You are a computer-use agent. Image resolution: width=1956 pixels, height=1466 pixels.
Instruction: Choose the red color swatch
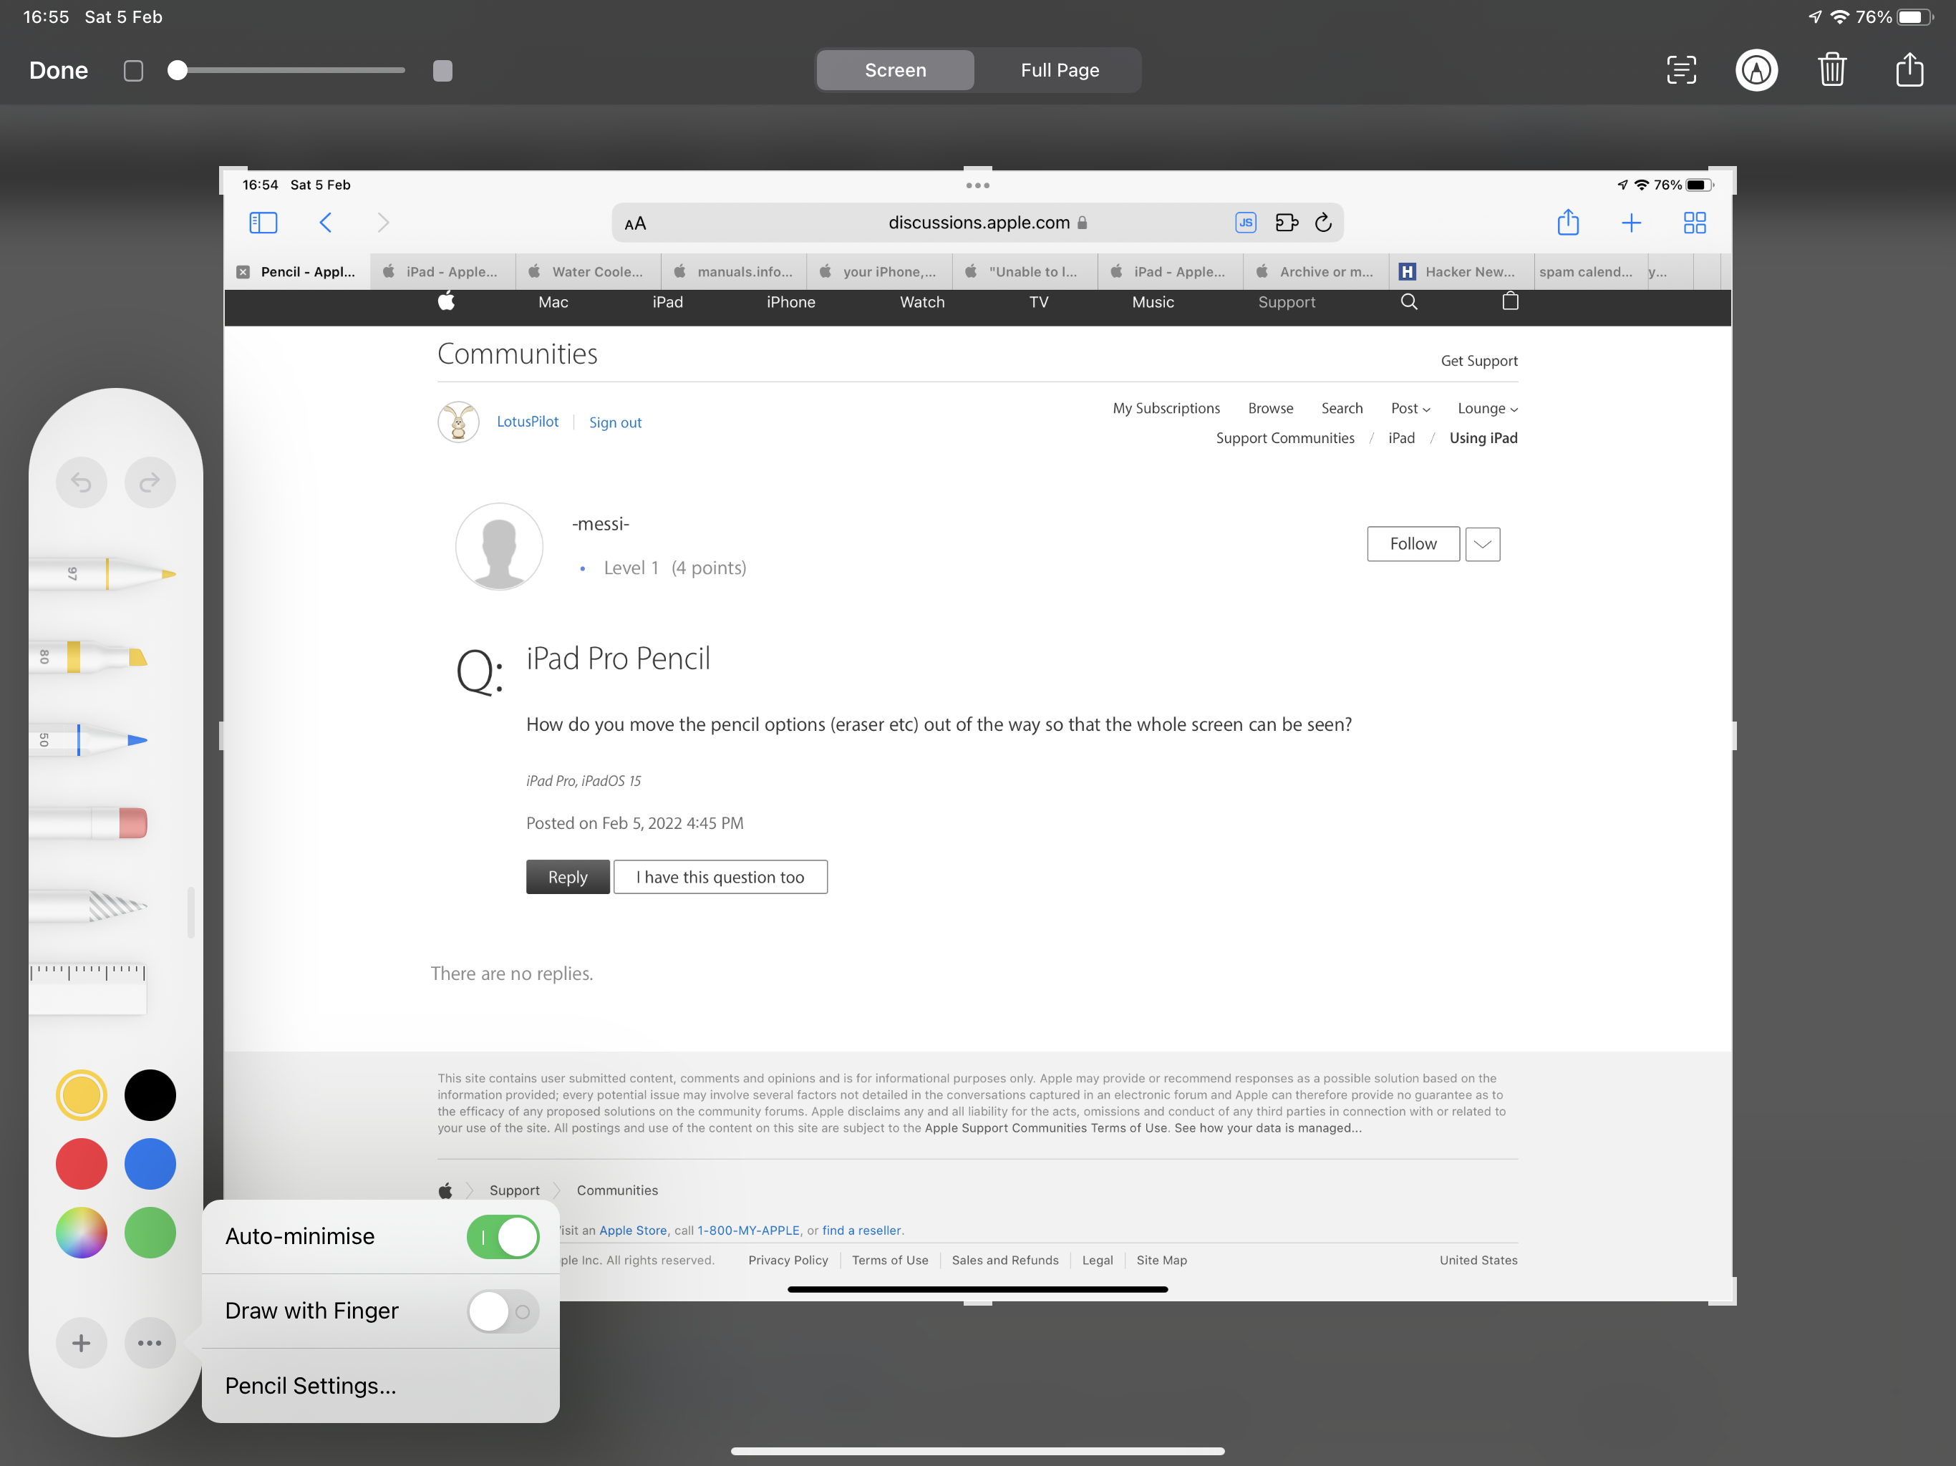click(82, 1164)
